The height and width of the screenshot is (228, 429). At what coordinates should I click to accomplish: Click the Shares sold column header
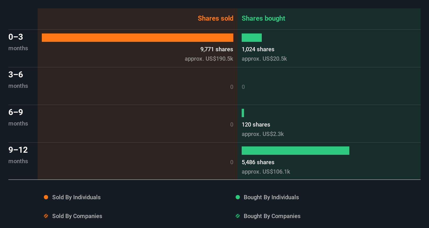[216, 18]
